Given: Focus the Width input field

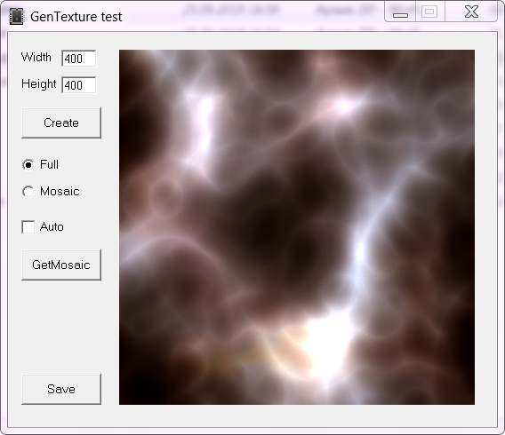Looking at the screenshot, I should (x=78, y=59).
